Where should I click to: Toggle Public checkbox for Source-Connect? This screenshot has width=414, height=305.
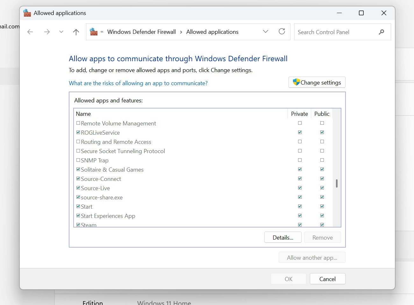(322, 179)
